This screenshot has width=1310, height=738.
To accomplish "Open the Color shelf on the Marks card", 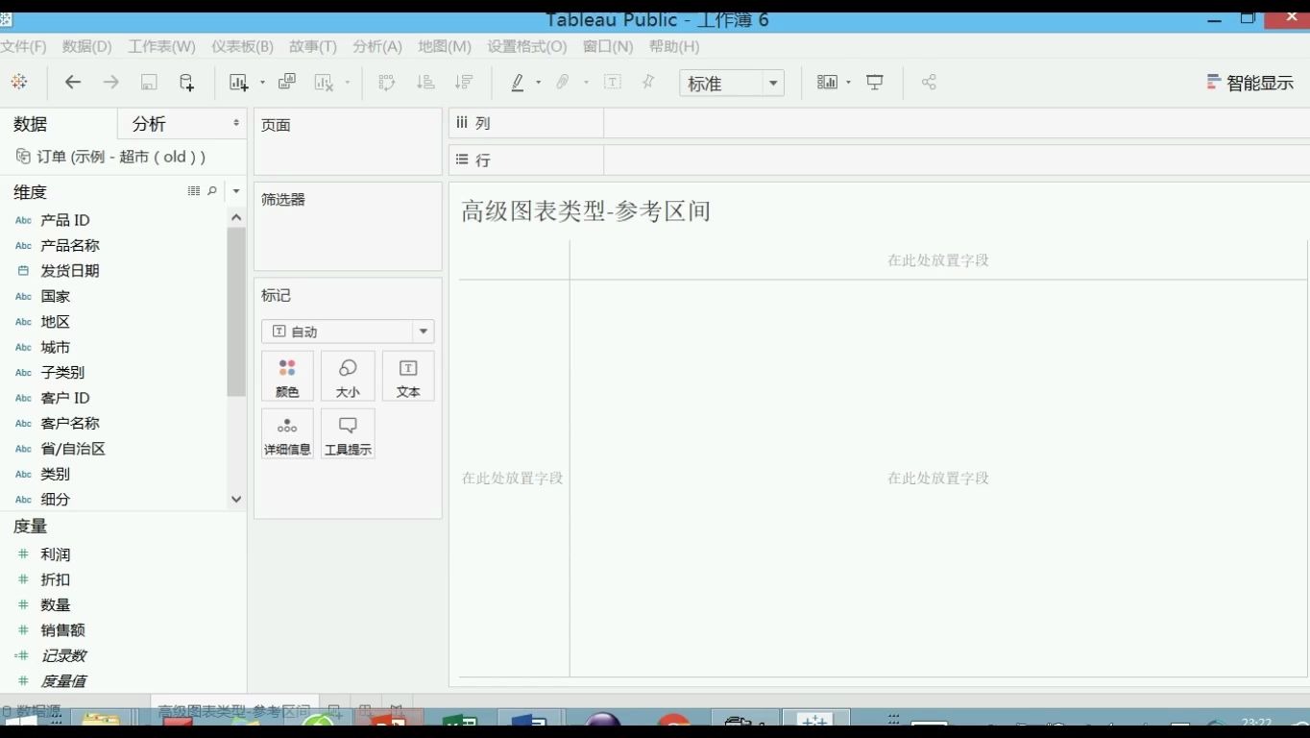I will [287, 376].
